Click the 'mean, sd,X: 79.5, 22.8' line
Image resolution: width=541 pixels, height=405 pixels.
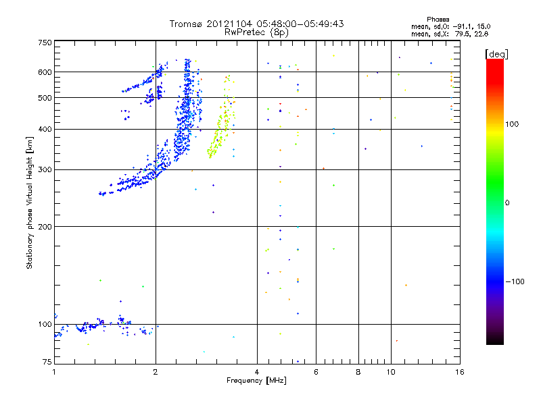click(x=450, y=34)
